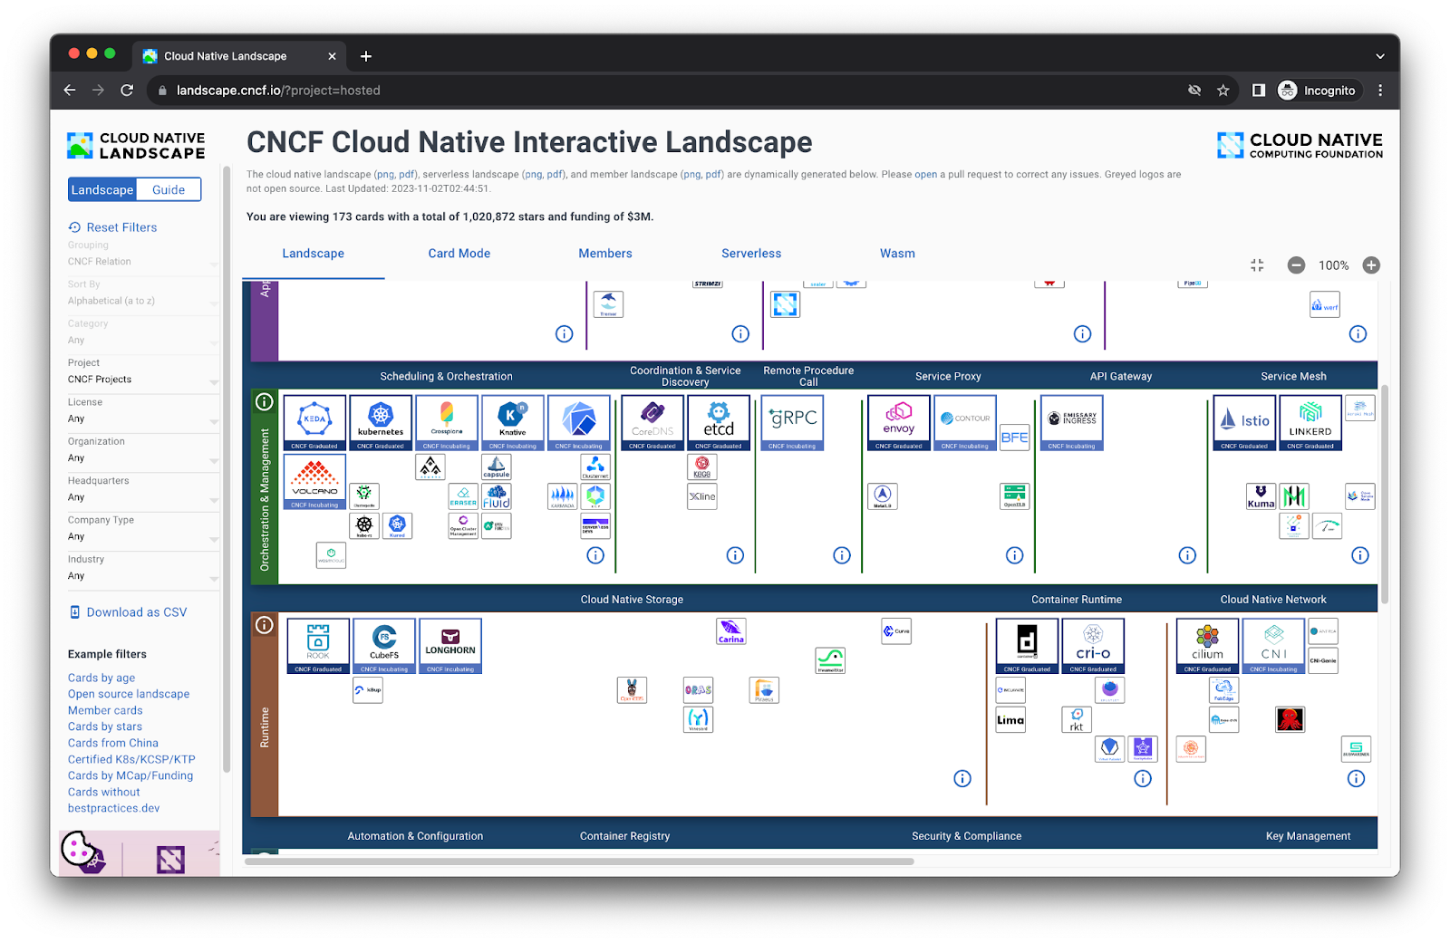The height and width of the screenshot is (943, 1450).
Task: Zoom in with the plus button
Action: click(x=1371, y=265)
